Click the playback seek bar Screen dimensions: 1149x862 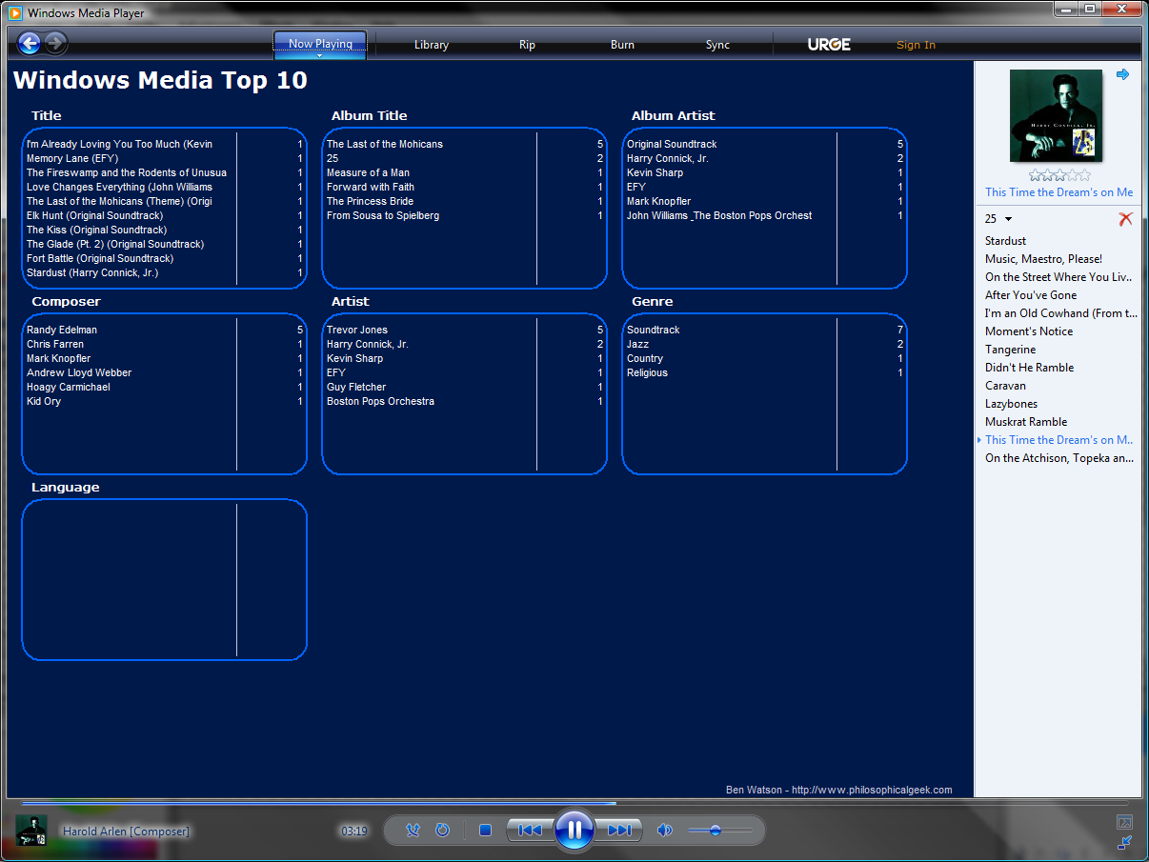pyautogui.click(x=574, y=803)
